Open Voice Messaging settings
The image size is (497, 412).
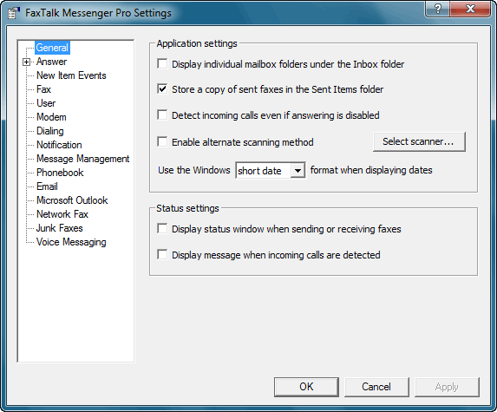click(x=71, y=242)
